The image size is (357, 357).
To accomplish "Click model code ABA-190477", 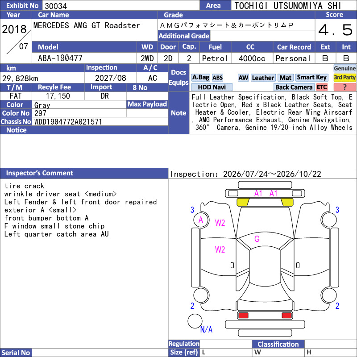I will coord(60,58).
